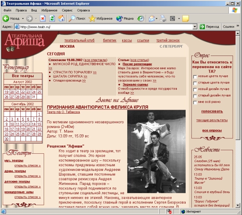242x215 pixels.
Task: Click the black-and-white play photo
Action: [x=156, y=151]
